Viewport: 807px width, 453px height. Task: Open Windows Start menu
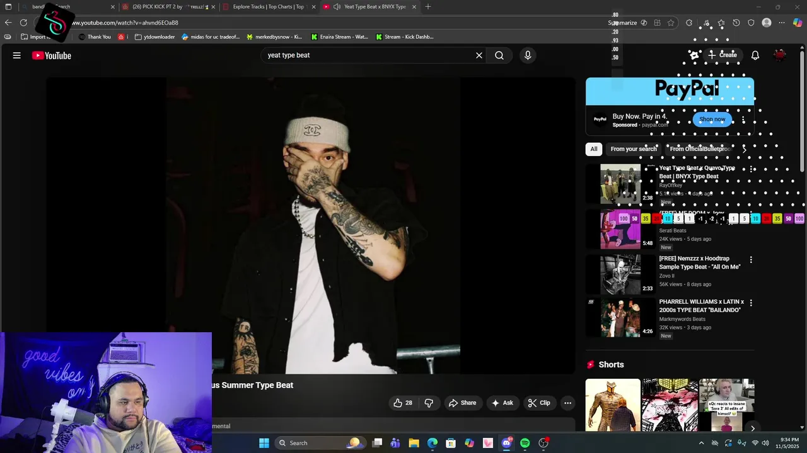tap(264, 443)
